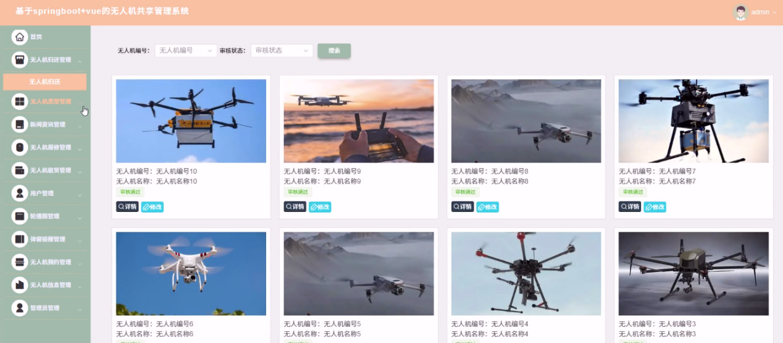Image resolution: width=783 pixels, height=343 pixels.
Task: Click the drone image for 无人机编号3
Action: 693,274
